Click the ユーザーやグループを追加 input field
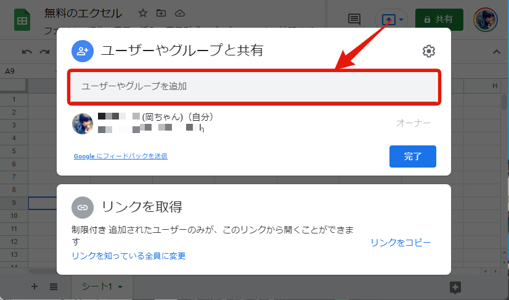The height and width of the screenshot is (300, 509). click(253, 87)
